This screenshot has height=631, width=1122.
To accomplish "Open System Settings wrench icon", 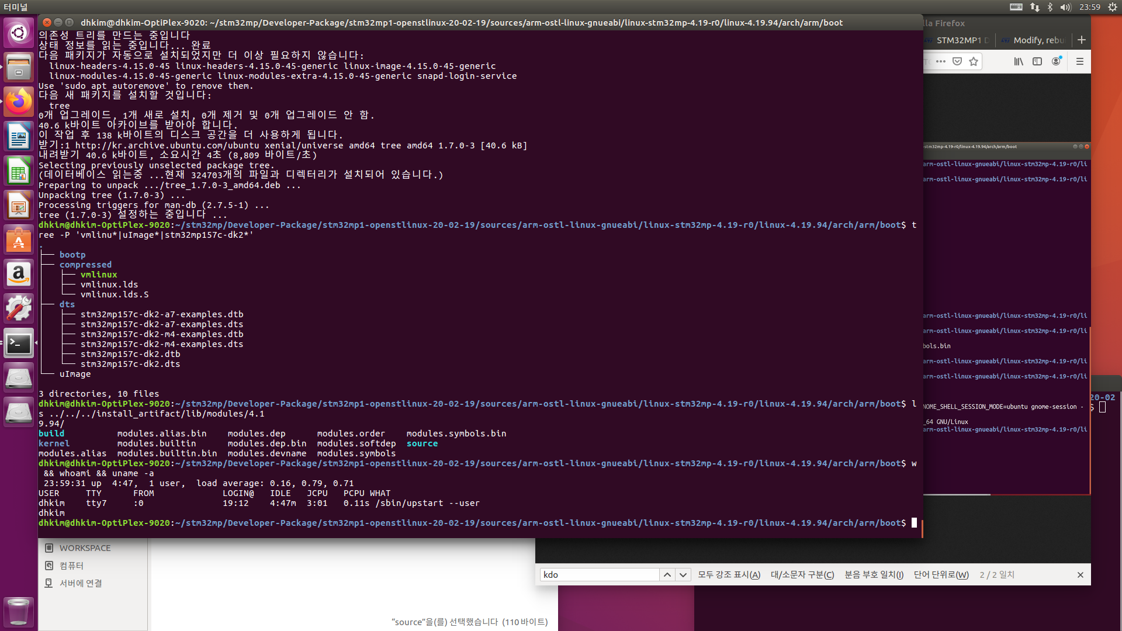I will point(19,308).
